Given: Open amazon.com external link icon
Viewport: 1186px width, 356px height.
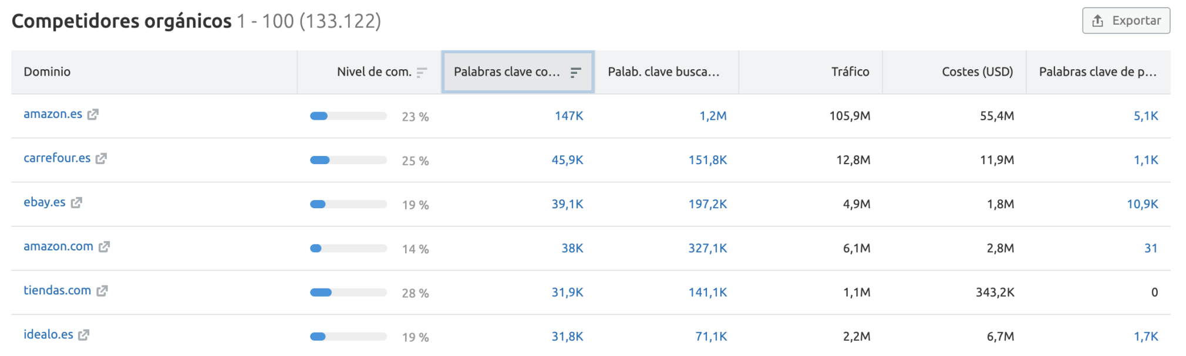Looking at the screenshot, I should (x=104, y=247).
